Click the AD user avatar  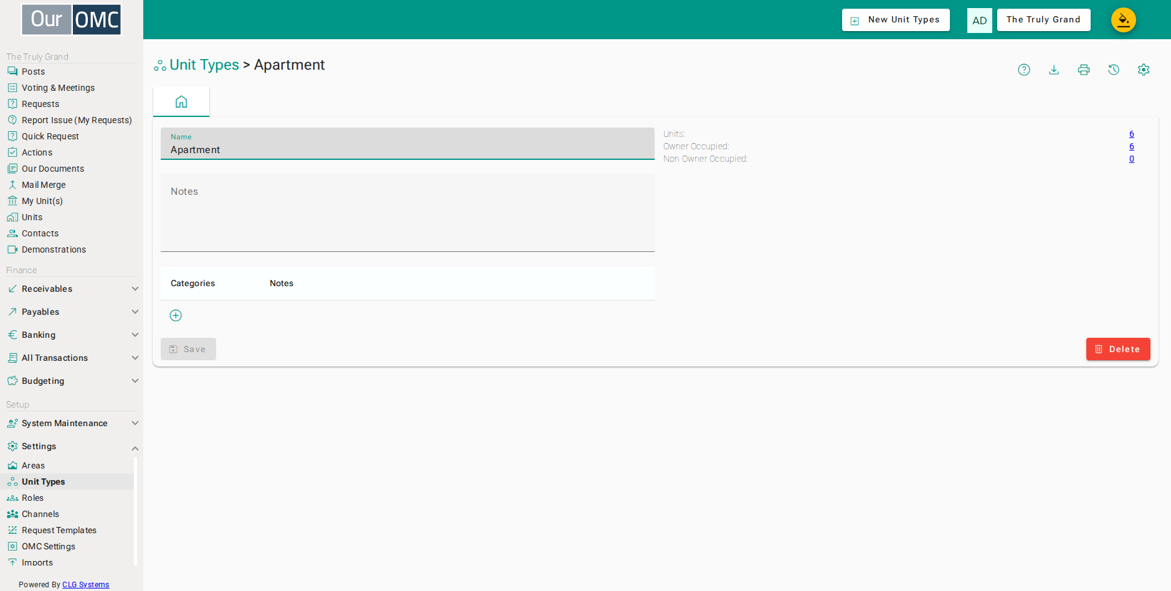pos(980,21)
